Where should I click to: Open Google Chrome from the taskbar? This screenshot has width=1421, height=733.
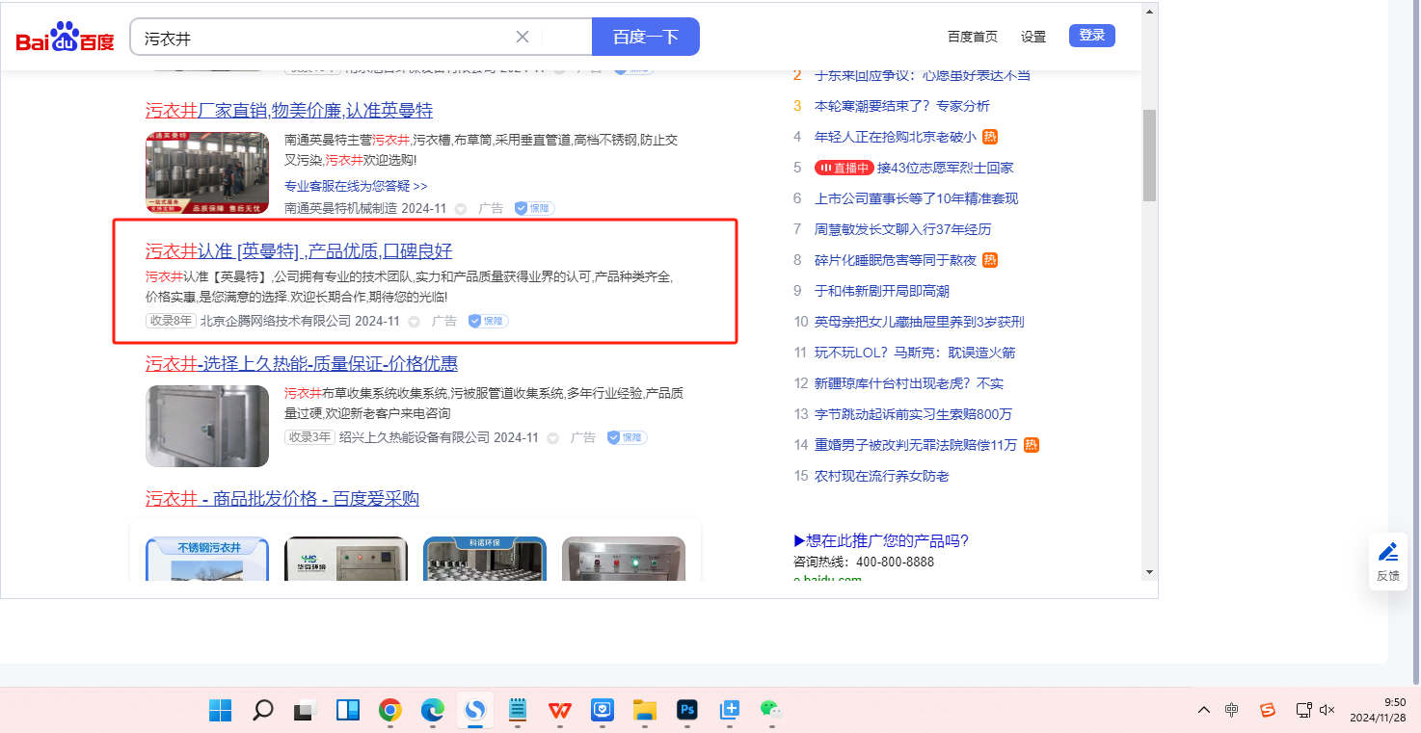[x=389, y=711]
